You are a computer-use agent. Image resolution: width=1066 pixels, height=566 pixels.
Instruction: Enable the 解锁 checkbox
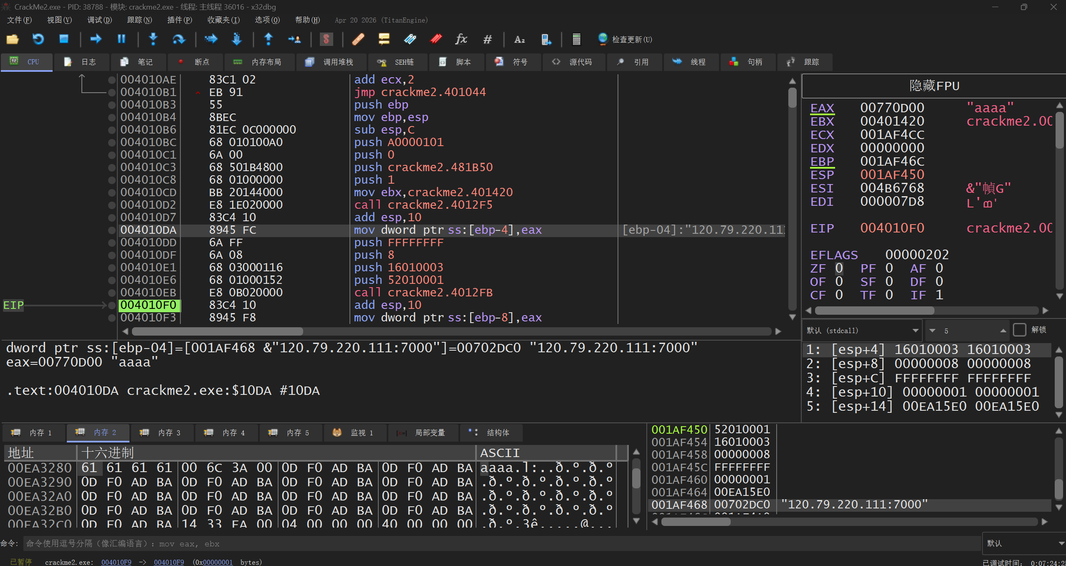click(1019, 330)
